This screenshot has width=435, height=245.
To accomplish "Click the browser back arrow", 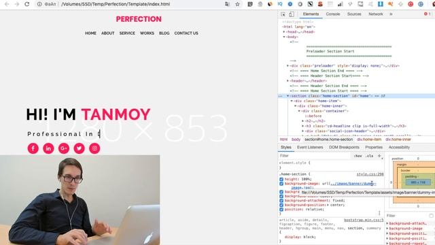I will 7,4.
